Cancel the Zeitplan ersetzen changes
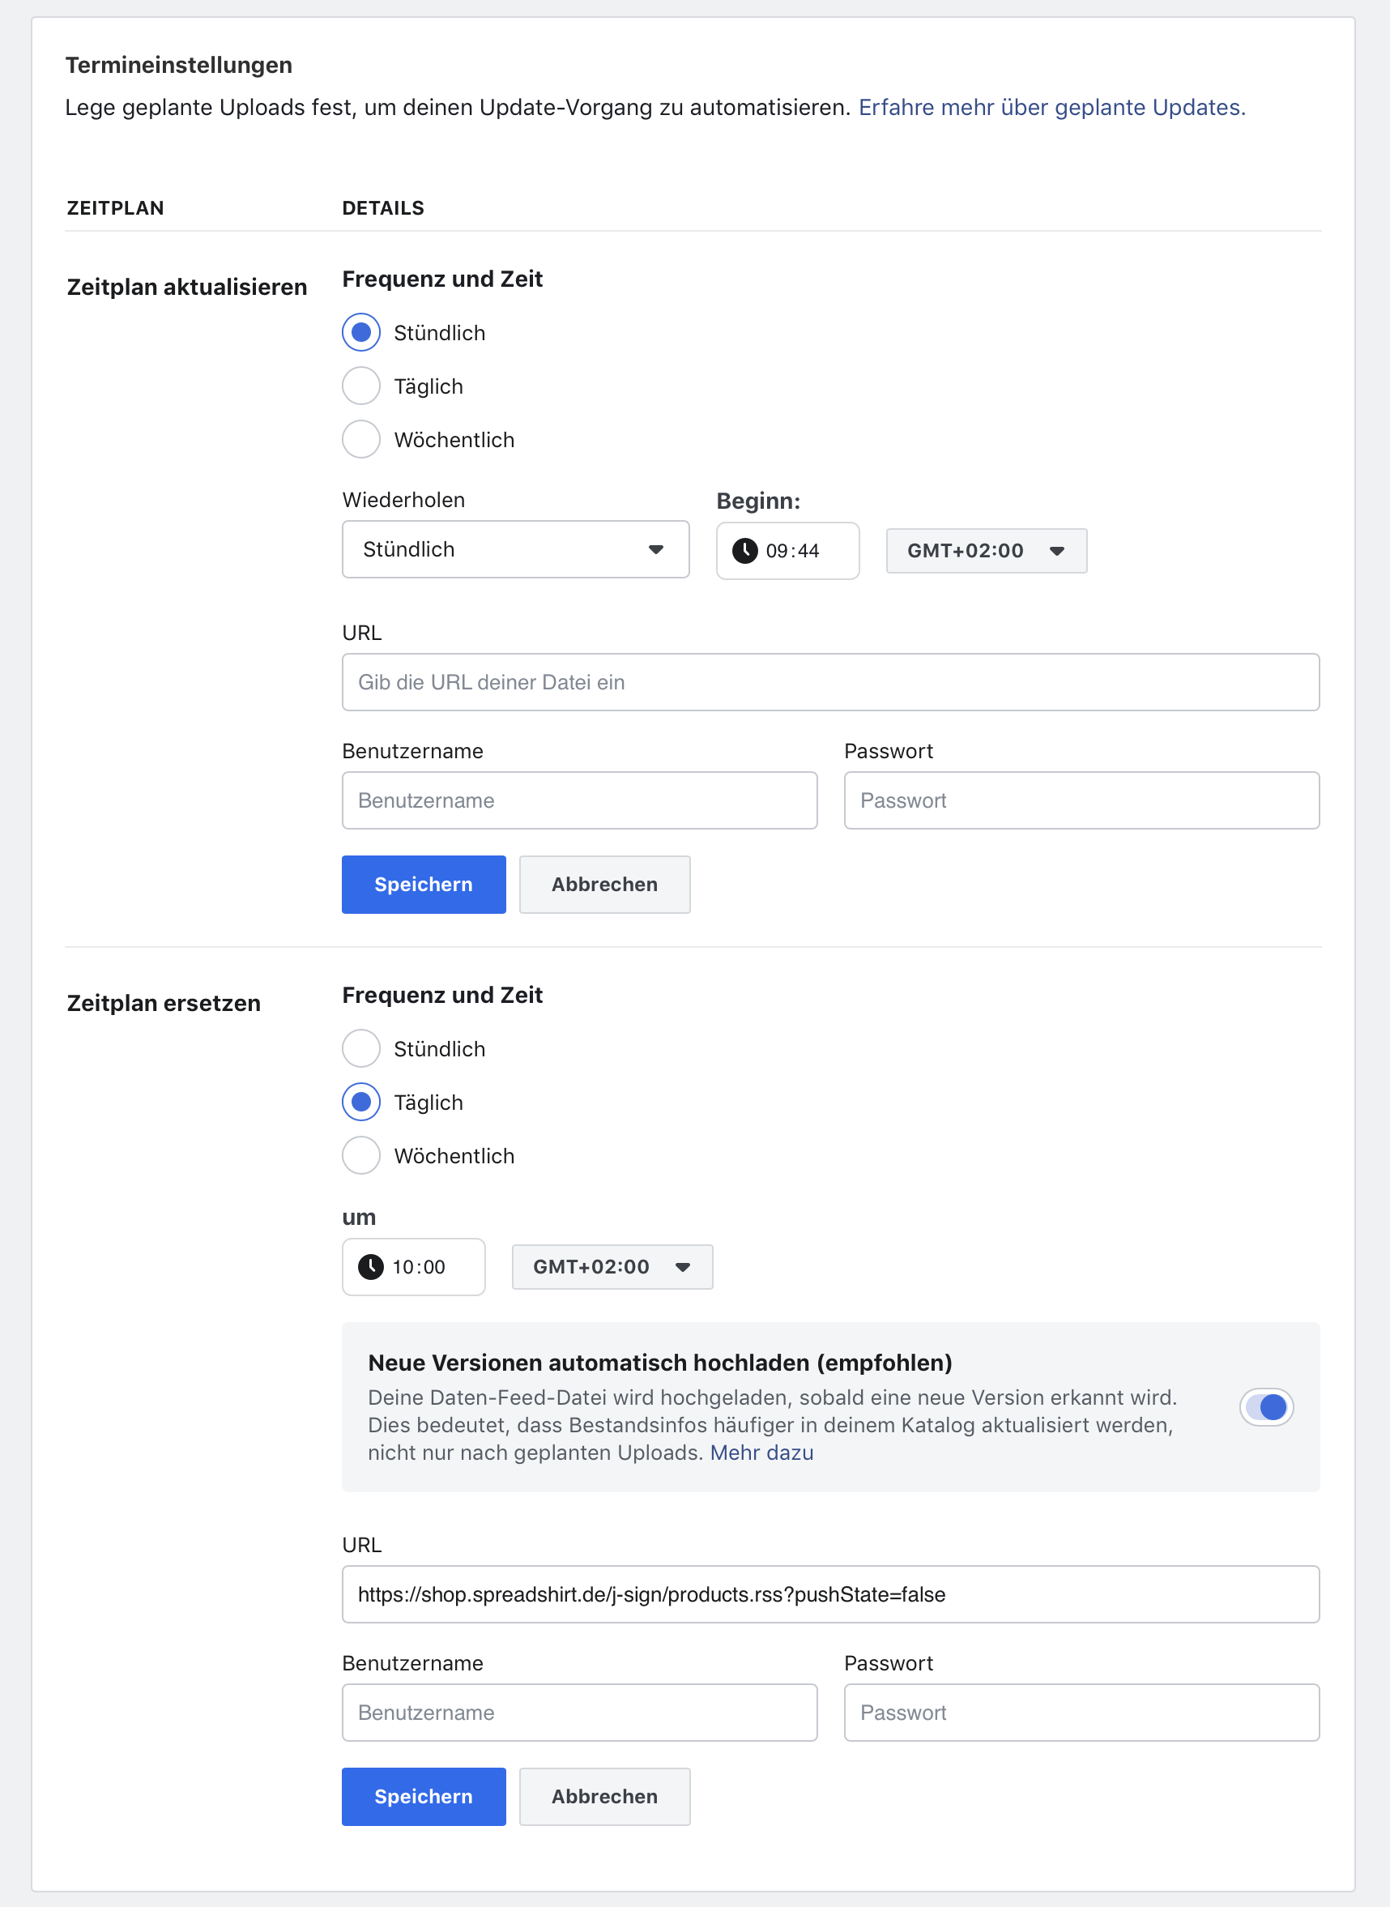This screenshot has width=1390, height=1907. (604, 1797)
